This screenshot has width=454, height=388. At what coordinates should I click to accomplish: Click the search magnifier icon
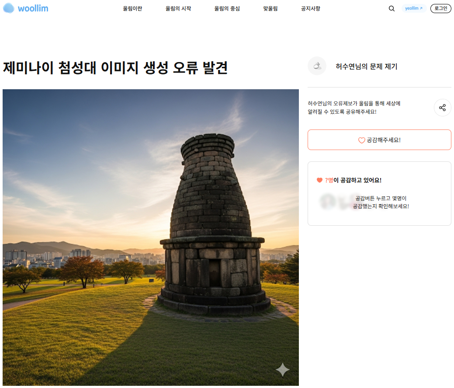(x=392, y=8)
